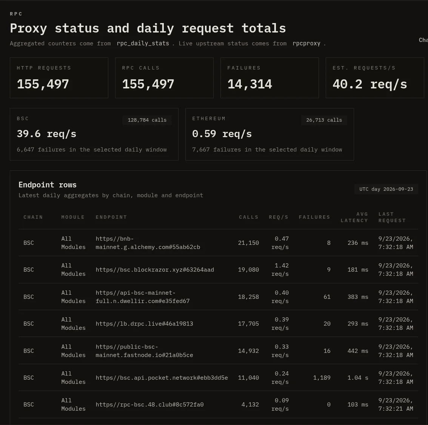Click the UTC day 2026-09-23 badge
This screenshot has height=425, width=428.
click(386, 189)
